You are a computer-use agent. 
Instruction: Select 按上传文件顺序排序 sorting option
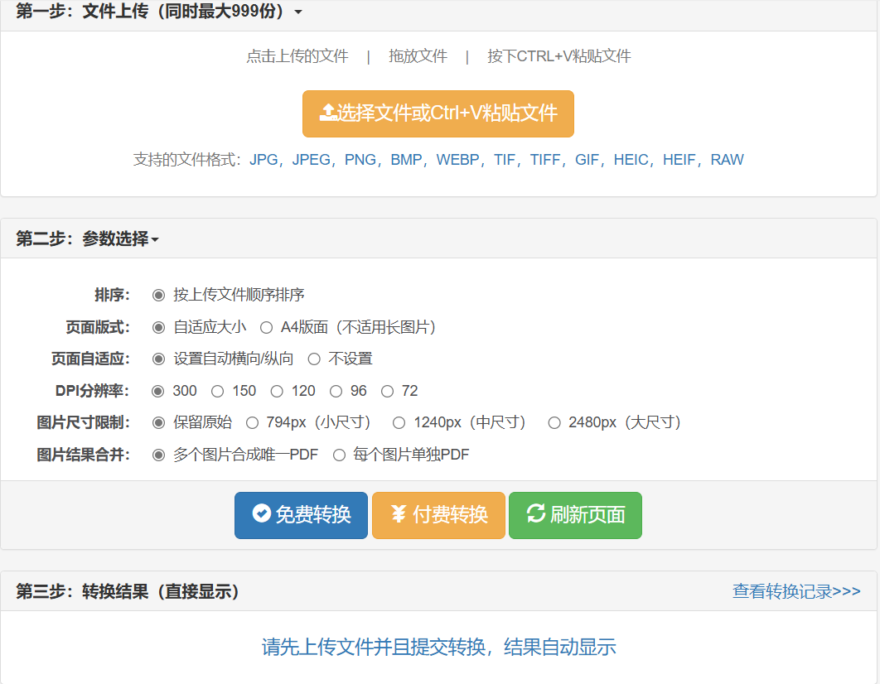click(159, 296)
